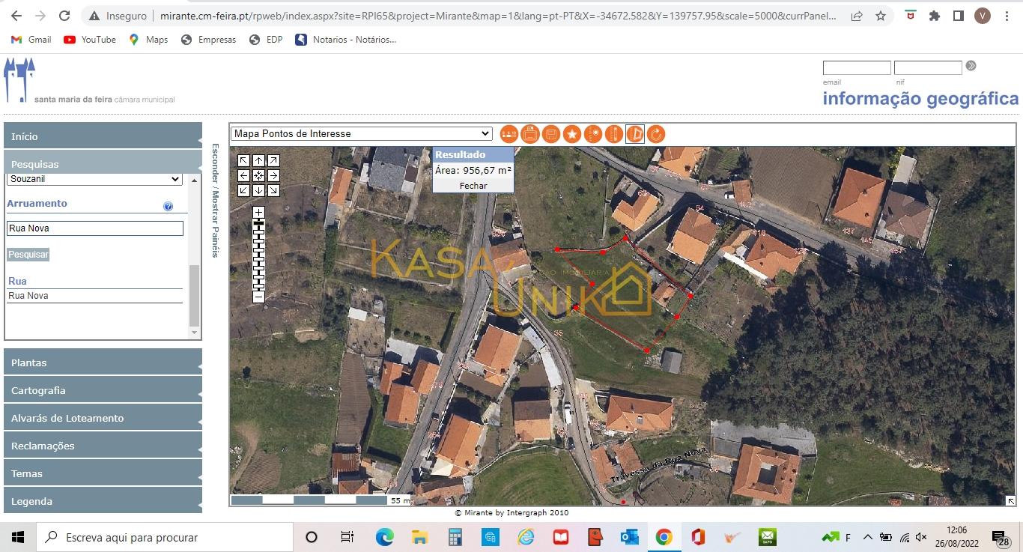Screen dimensions: 1023x552
Task: Click the zoom out minus button
Action: point(258,297)
